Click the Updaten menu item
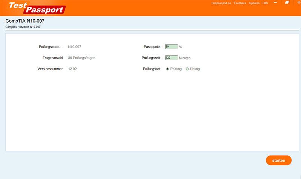This screenshot has width=301, height=179. 254,3
